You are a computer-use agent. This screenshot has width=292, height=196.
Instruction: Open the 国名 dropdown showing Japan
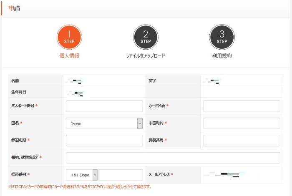pyautogui.click(x=104, y=123)
